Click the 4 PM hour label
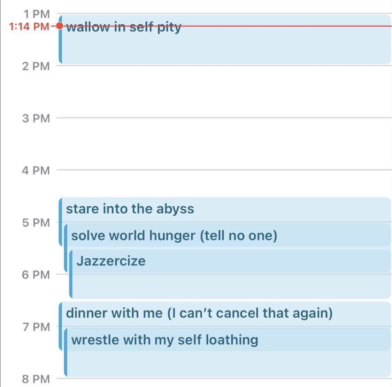392x387 pixels. (36, 170)
